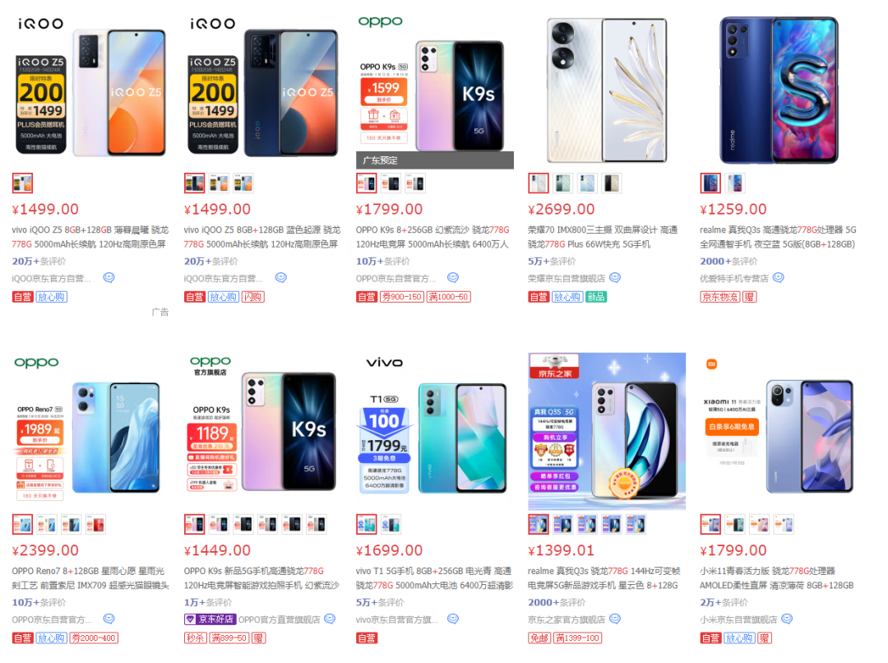Open 荣耀70 IMX800 product title link
This screenshot has height=663, width=888.
603,237
